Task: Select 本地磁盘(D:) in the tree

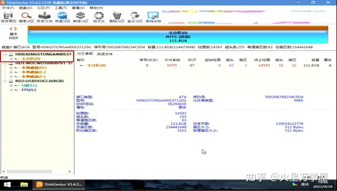Action: click(x=34, y=68)
